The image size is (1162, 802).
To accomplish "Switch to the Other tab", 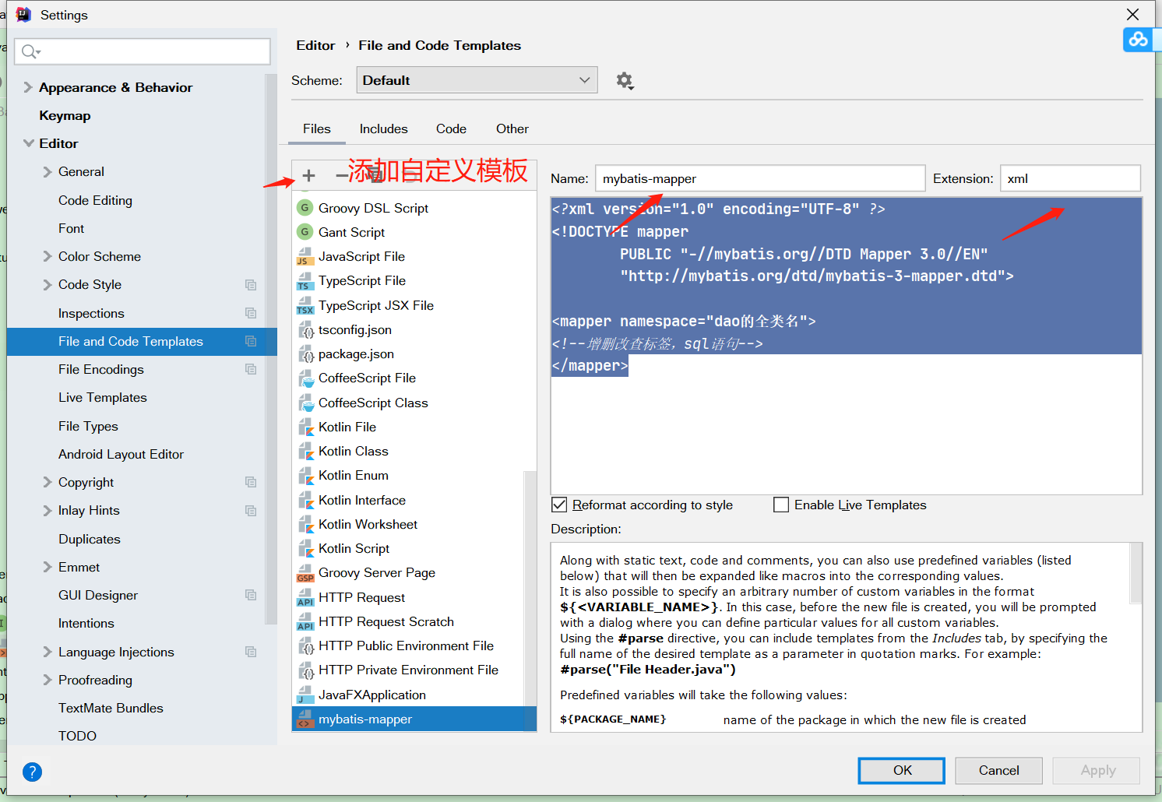I will (x=512, y=129).
